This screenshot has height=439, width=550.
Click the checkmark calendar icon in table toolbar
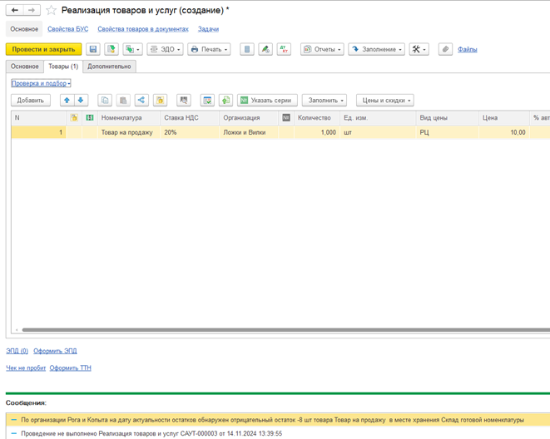(207, 101)
